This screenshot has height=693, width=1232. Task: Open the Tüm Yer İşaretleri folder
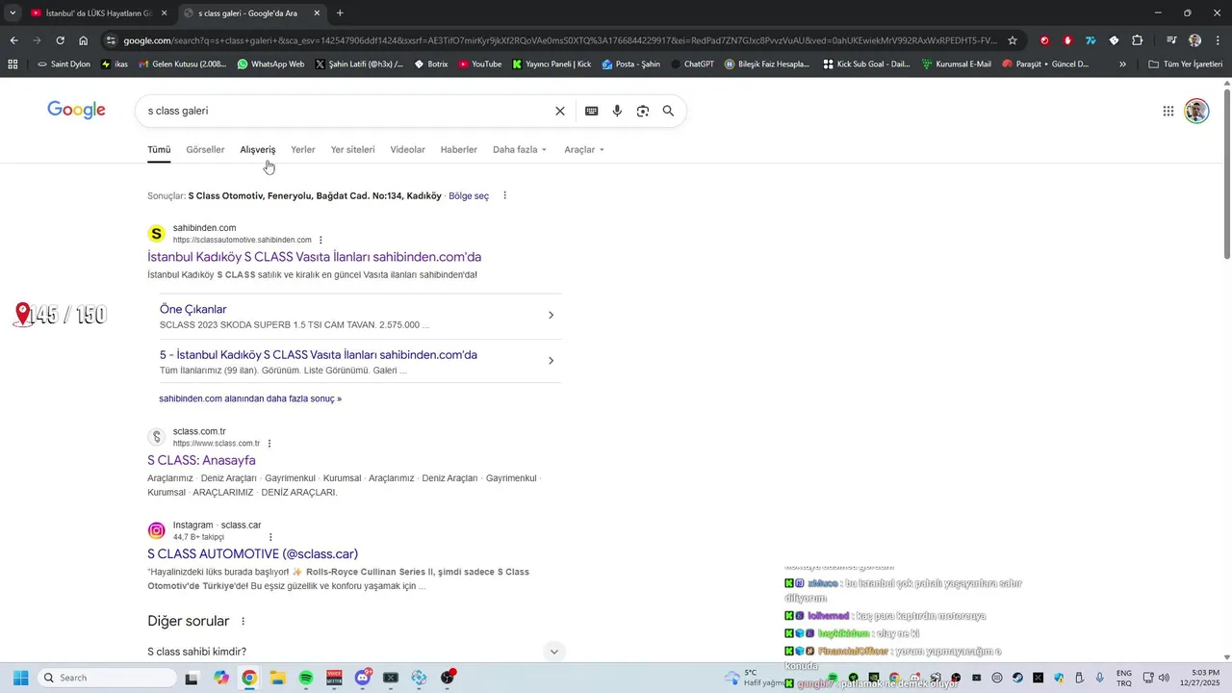pos(1185,64)
